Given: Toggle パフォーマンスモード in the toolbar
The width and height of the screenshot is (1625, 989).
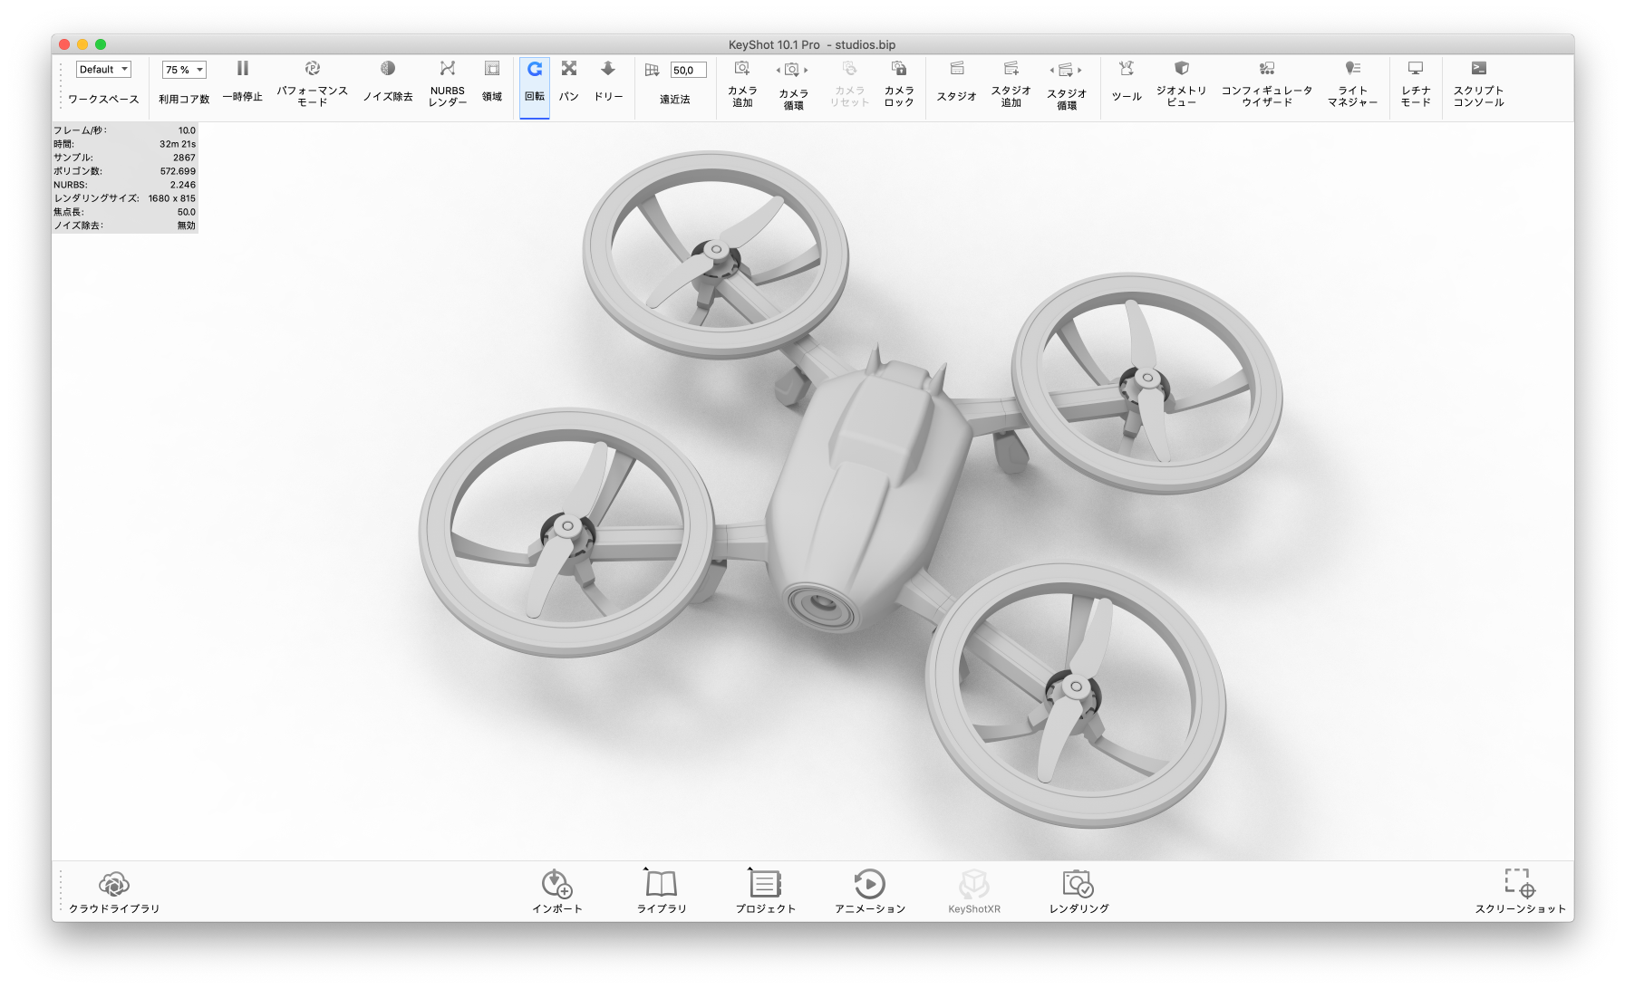Looking at the screenshot, I should pyautogui.click(x=313, y=83).
